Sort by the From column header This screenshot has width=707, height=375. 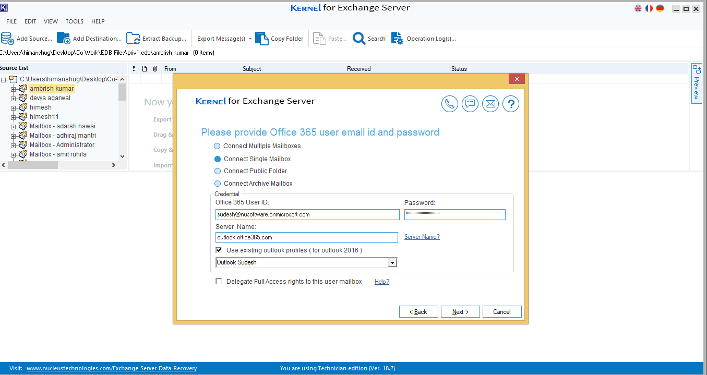coord(170,69)
